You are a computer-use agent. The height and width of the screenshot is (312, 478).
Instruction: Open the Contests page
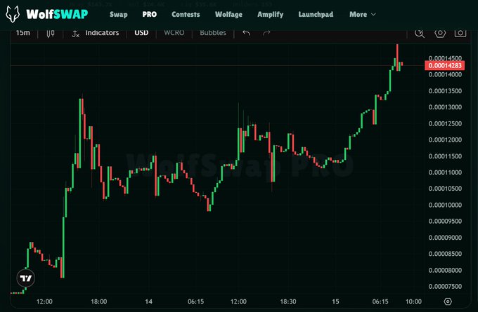point(186,14)
